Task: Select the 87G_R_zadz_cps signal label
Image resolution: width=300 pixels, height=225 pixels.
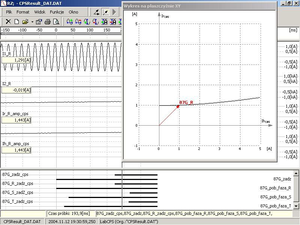Action: pos(18,183)
